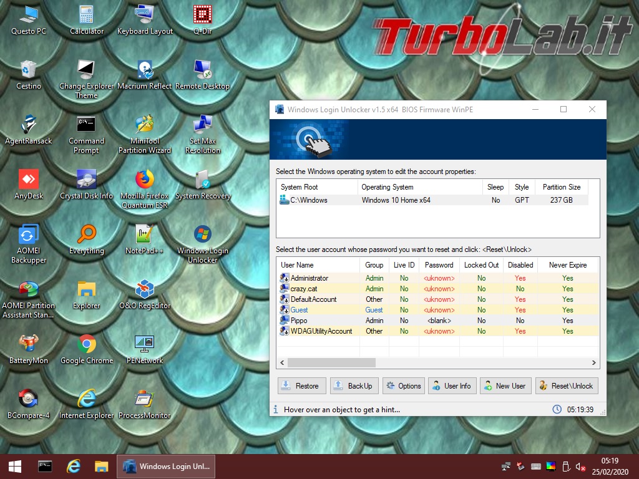
Task: Create a New User
Action: (505, 385)
